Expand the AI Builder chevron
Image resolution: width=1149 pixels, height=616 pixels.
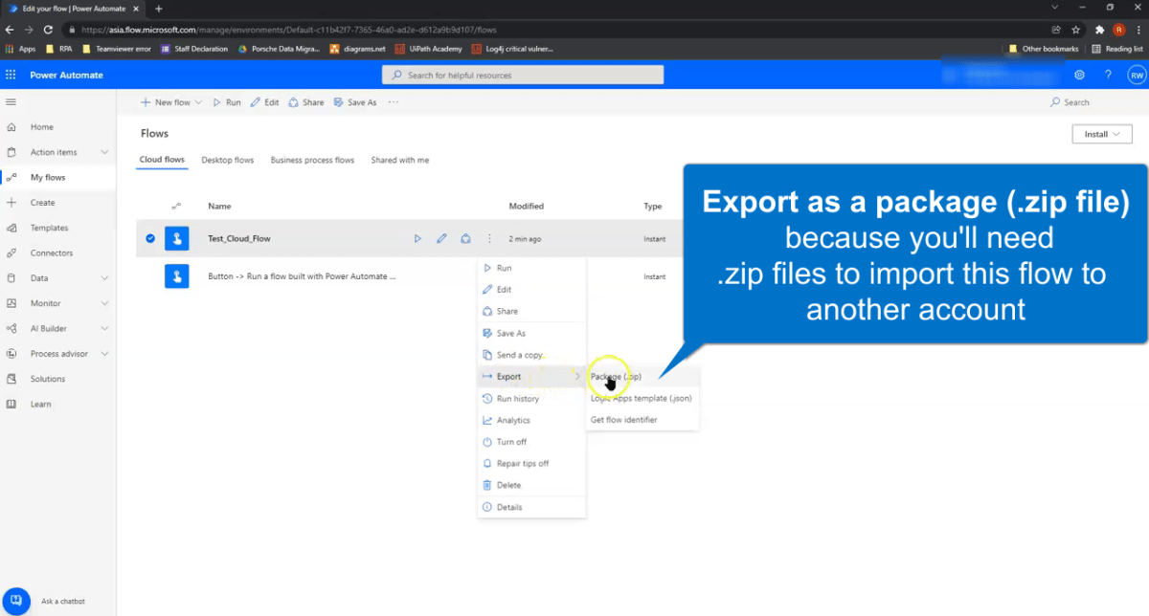(x=104, y=328)
